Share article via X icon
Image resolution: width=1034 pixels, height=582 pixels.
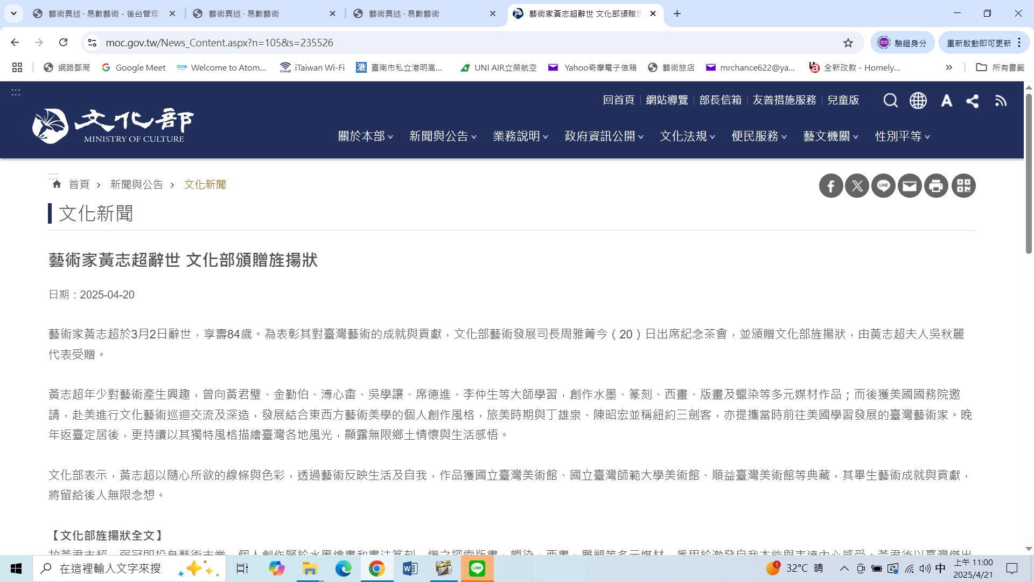[x=857, y=186]
